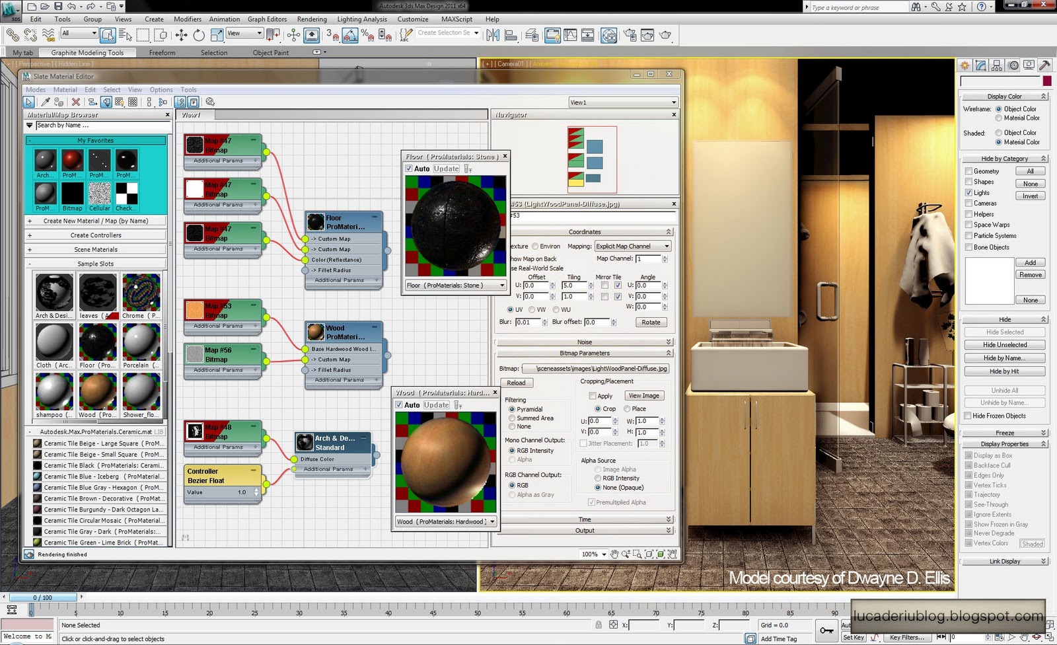Choose the Select and Rotate tool
The image size is (1057, 645).
198,35
